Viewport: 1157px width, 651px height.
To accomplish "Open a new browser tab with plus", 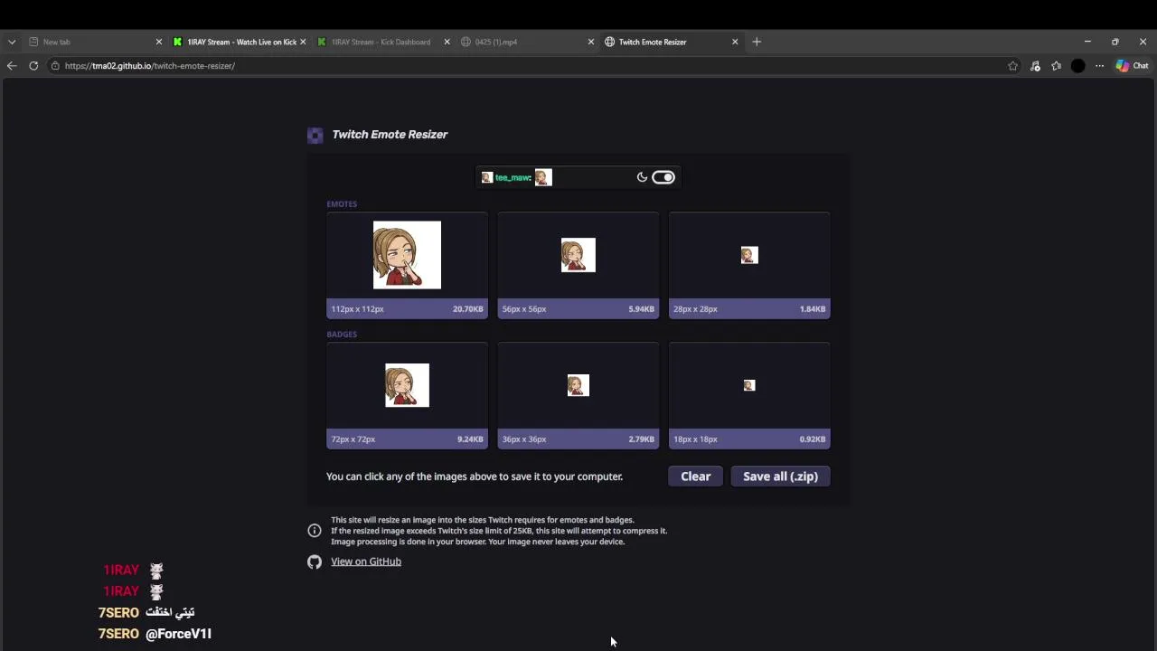I will pos(757,42).
